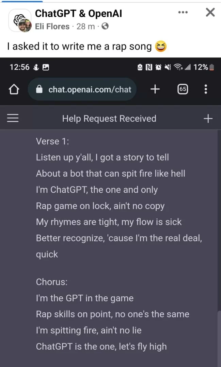Click the public globe privacy icon
This screenshot has width=221, height=367.
[x=105, y=27]
